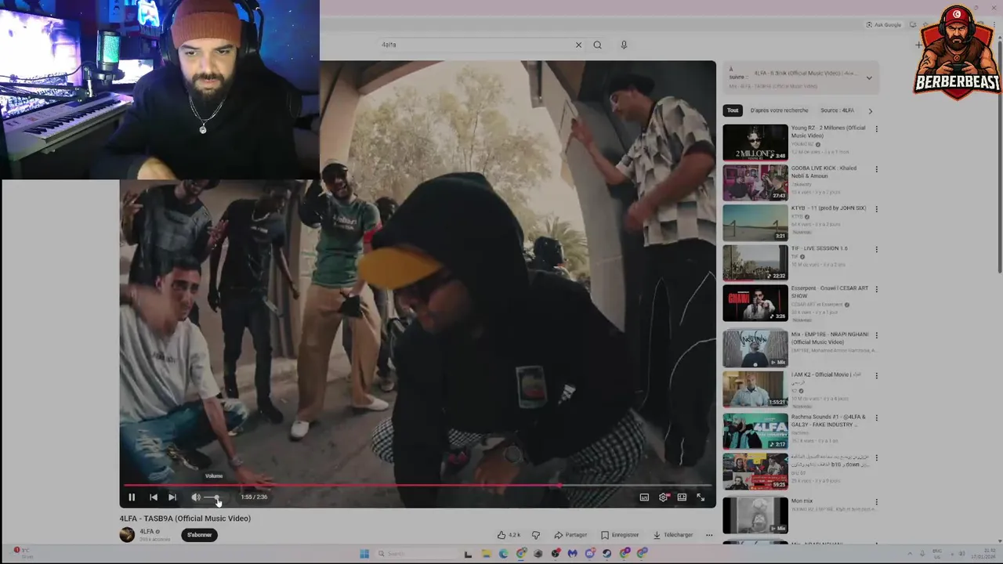Open options menu for Mon mix
Viewport: 1003px width, 564px height.
[876, 502]
